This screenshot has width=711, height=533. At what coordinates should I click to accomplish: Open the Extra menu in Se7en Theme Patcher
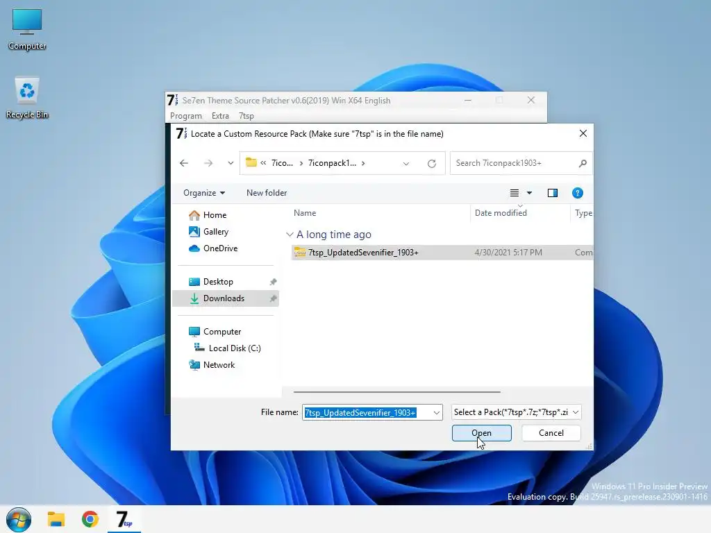pyautogui.click(x=220, y=116)
